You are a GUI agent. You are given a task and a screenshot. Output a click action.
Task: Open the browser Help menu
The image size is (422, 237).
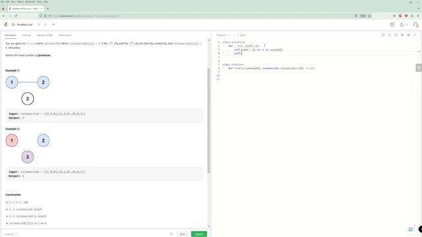coord(45,1)
